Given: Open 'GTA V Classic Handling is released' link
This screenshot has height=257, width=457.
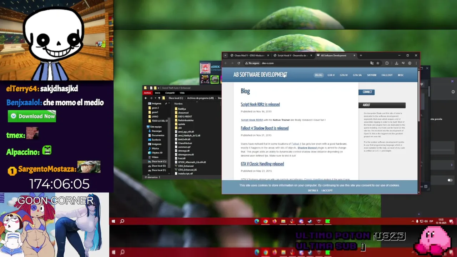Looking at the screenshot, I should (262, 164).
